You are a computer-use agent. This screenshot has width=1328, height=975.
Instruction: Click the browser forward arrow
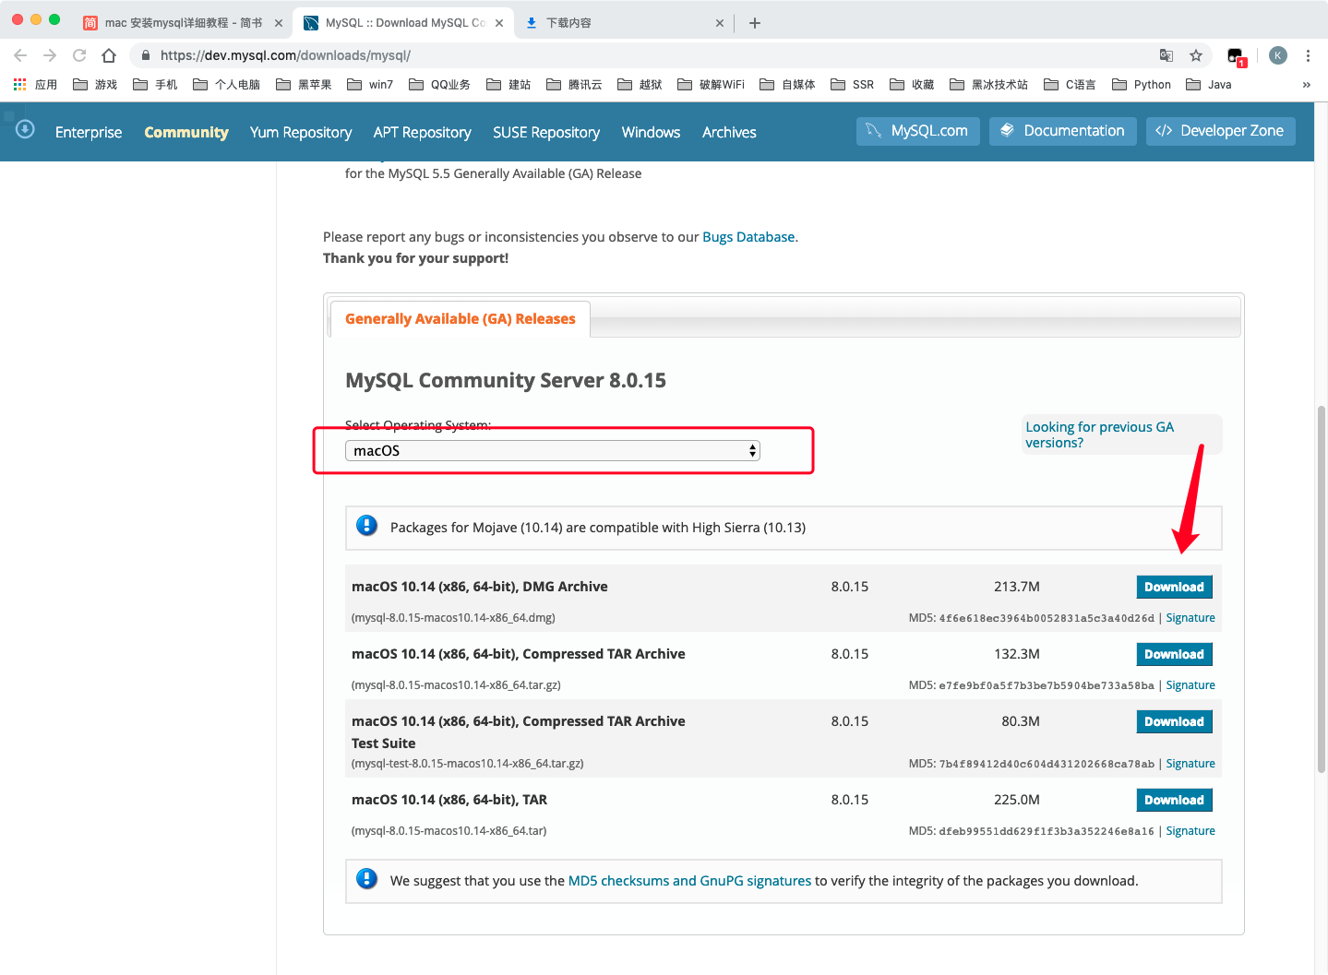[50, 55]
